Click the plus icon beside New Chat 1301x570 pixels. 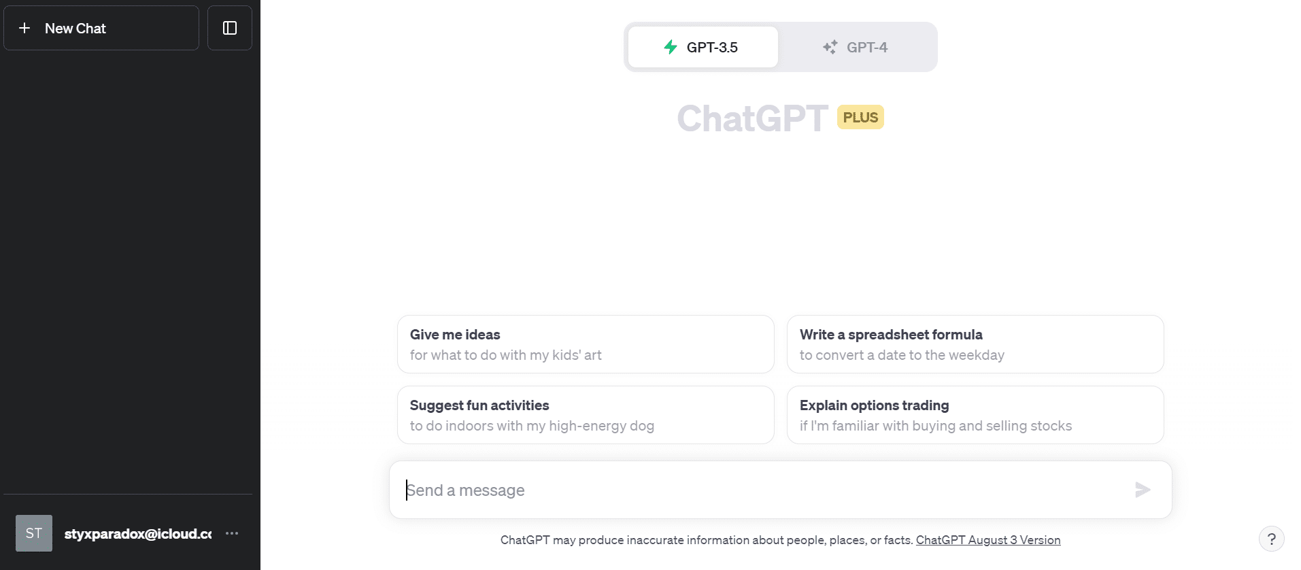pyautogui.click(x=24, y=28)
